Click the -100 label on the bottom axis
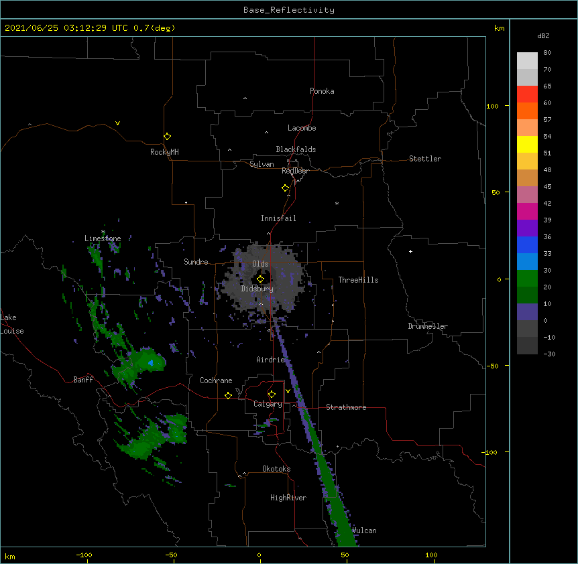Image resolution: width=578 pixels, height=564 pixels. pos(84,555)
